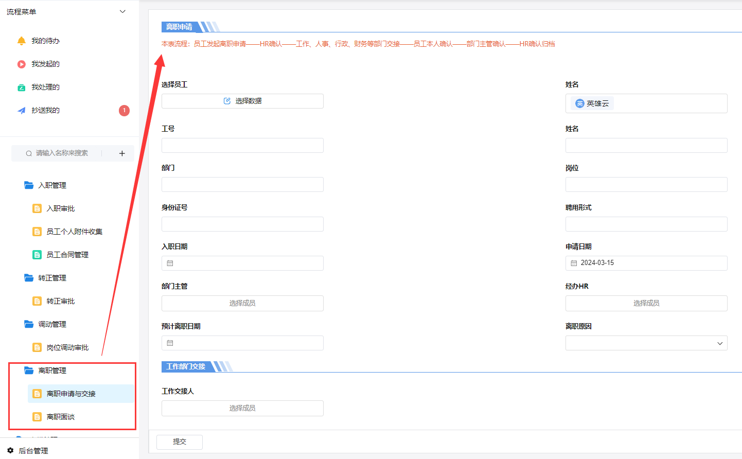Click the 申请日期 field showing 2024-03-15
Viewport: 742px width, 459px height.
[x=646, y=263]
